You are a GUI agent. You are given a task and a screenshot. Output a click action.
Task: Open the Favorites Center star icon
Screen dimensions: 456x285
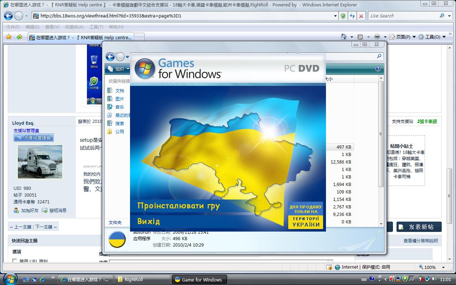[x=9, y=37]
